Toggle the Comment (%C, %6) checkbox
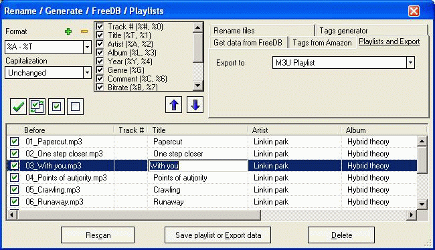Image resolution: width=435 pixels, height=250 pixels. click(100, 79)
